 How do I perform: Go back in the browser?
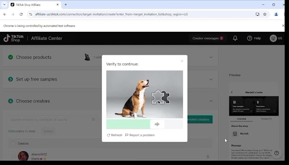(x=5, y=14)
